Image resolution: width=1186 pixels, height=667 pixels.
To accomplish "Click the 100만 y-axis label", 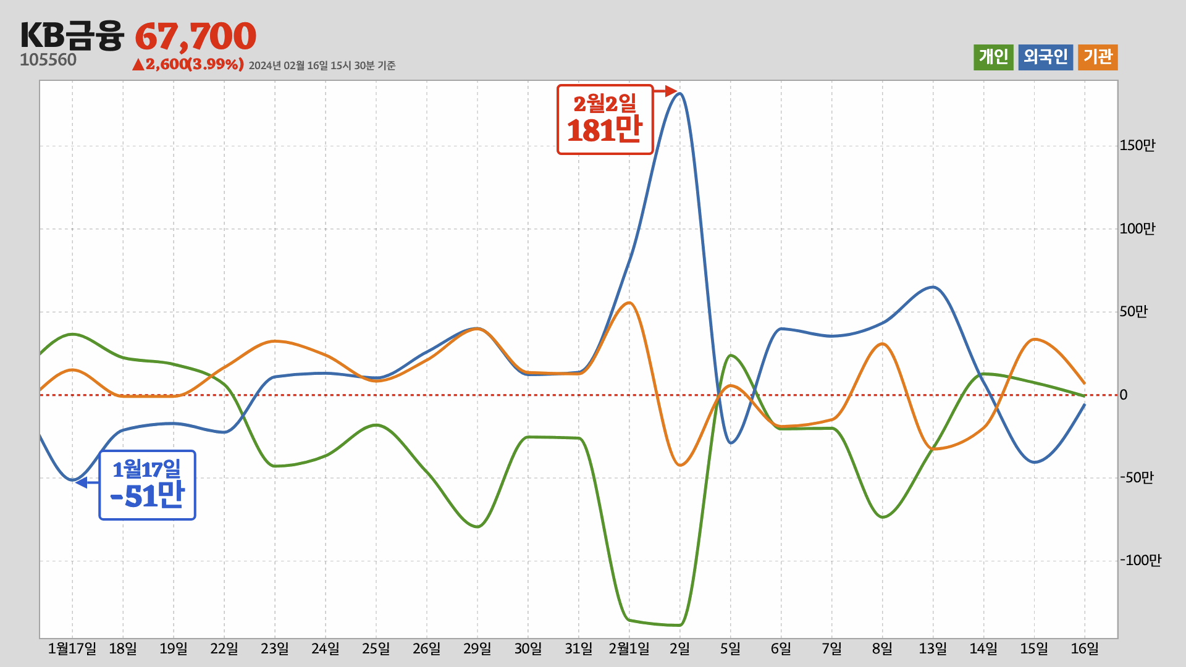I will [x=1137, y=229].
